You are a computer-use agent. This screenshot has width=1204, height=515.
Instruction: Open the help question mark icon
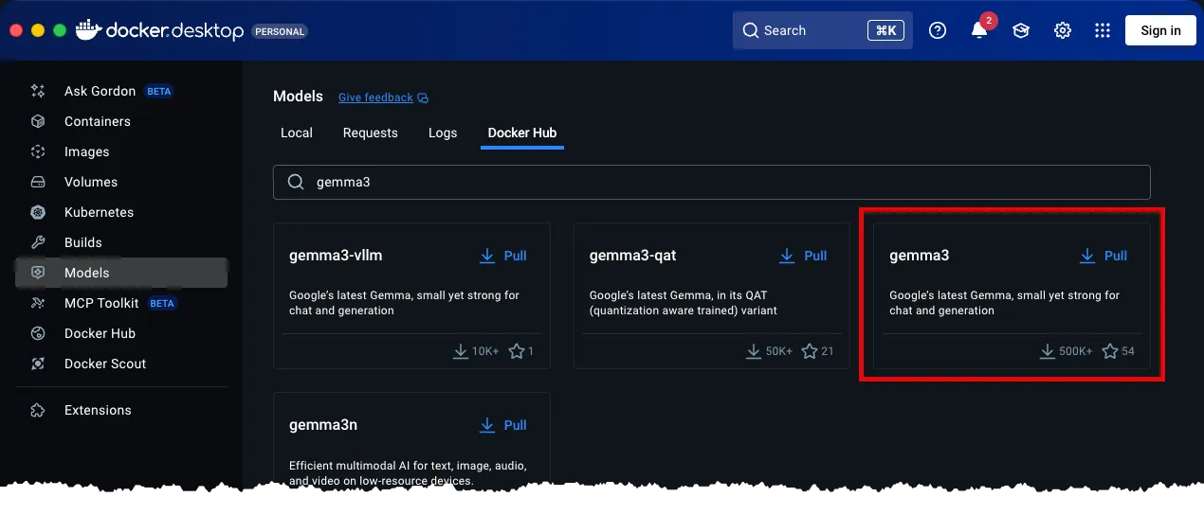(x=938, y=30)
